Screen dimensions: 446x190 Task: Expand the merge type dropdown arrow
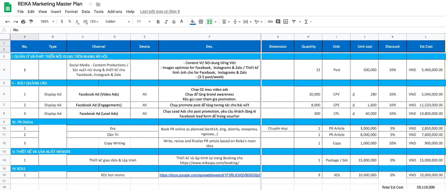click(215, 22)
